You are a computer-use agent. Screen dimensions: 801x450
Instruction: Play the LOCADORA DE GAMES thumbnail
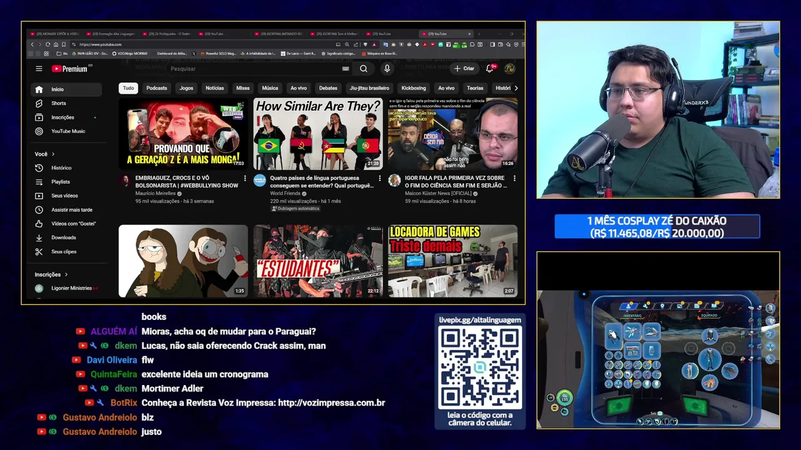pos(452,261)
